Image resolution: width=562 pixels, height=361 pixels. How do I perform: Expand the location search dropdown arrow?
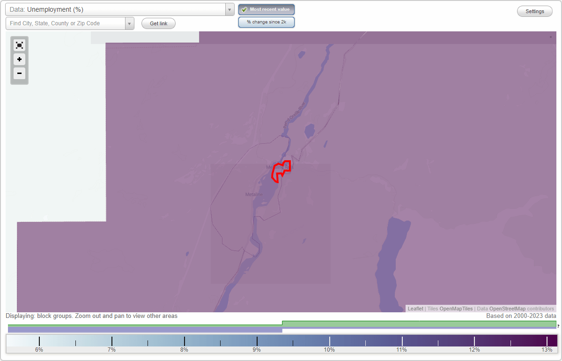[x=129, y=23]
